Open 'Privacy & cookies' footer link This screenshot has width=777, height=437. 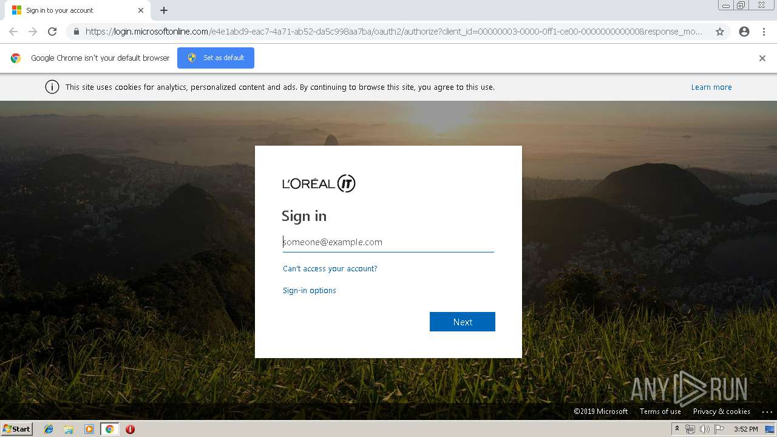coord(722,412)
